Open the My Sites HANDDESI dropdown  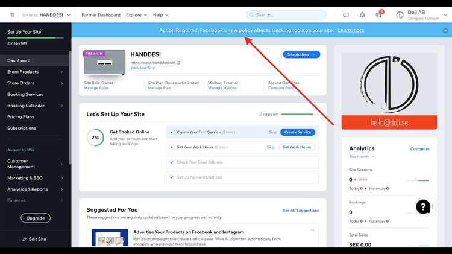[46, 15]
